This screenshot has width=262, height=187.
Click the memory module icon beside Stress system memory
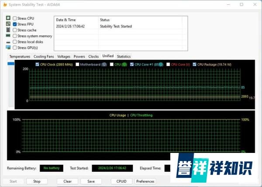(x=8, y=35)
